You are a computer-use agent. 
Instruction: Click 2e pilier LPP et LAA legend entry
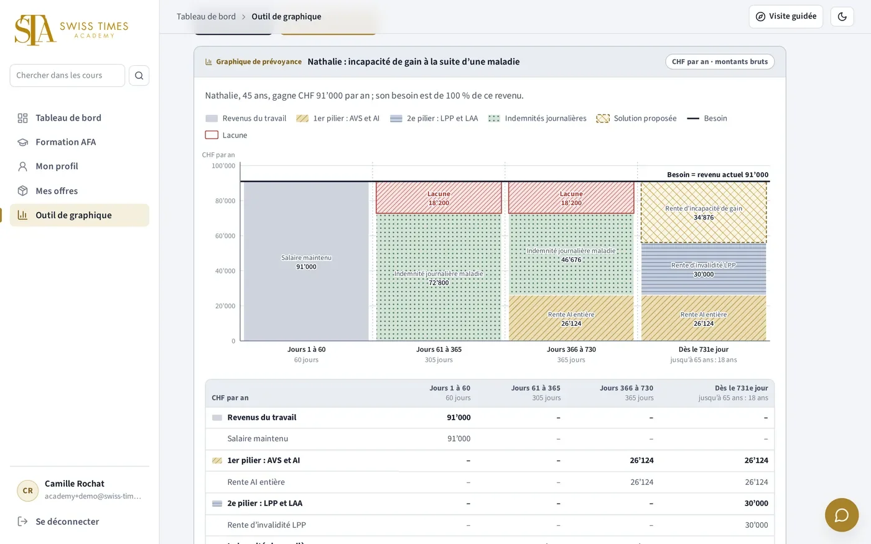pos(434,118)
